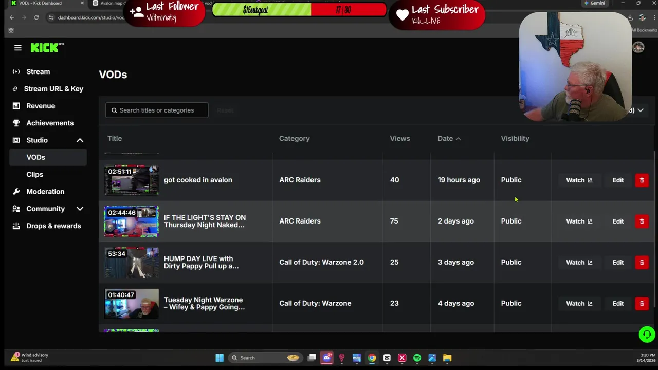Image resolution: width=658 pixels, height=370 pixels.
Task: Open the hamburger sidebar menu
Action: (x=18, y=48)
